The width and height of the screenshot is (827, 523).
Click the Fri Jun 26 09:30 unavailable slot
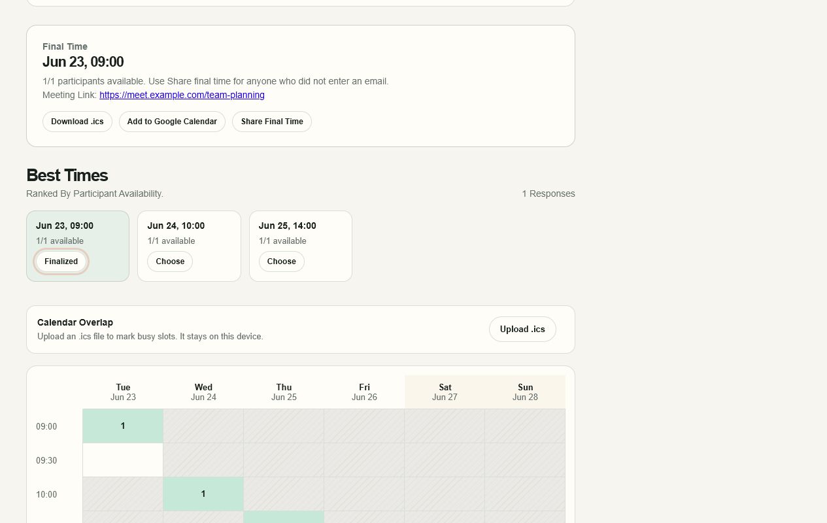[x=364, y=460]
